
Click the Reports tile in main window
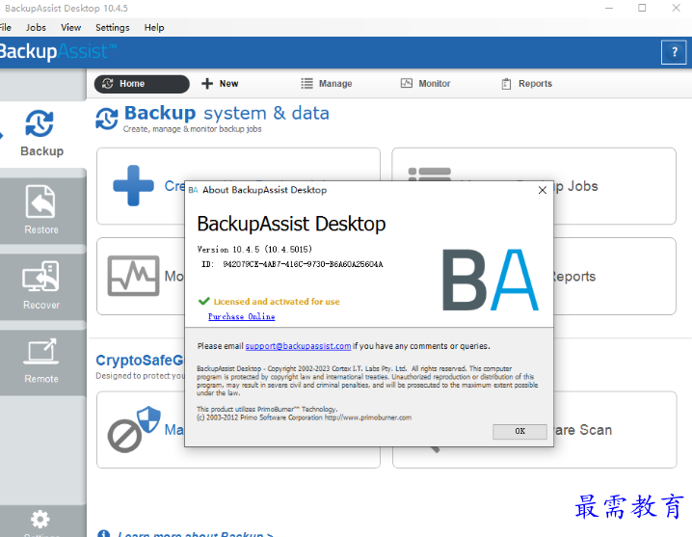point(614,276)
